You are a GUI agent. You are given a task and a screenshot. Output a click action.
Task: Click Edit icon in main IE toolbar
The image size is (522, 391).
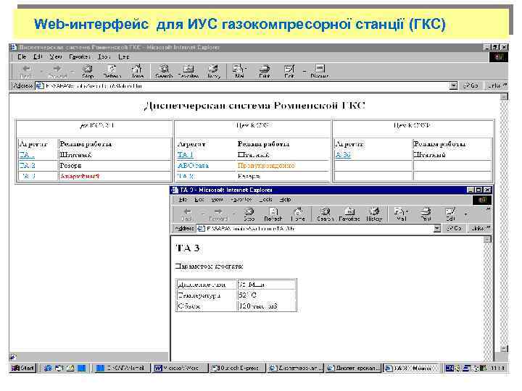pos(289,71)
